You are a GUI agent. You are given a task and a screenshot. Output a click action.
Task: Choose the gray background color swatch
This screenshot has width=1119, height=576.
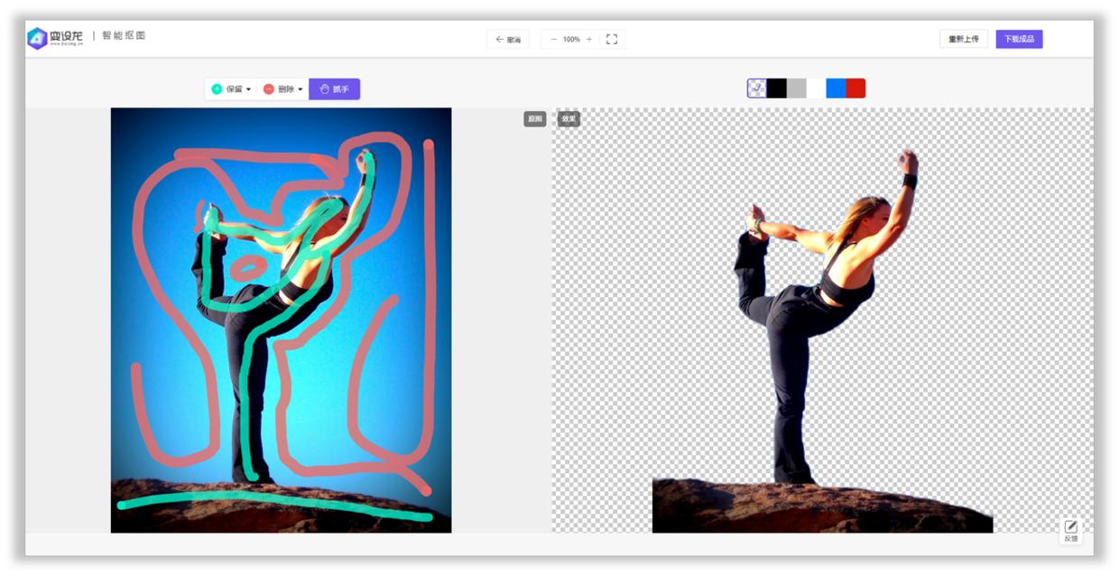tap(797, 88)
